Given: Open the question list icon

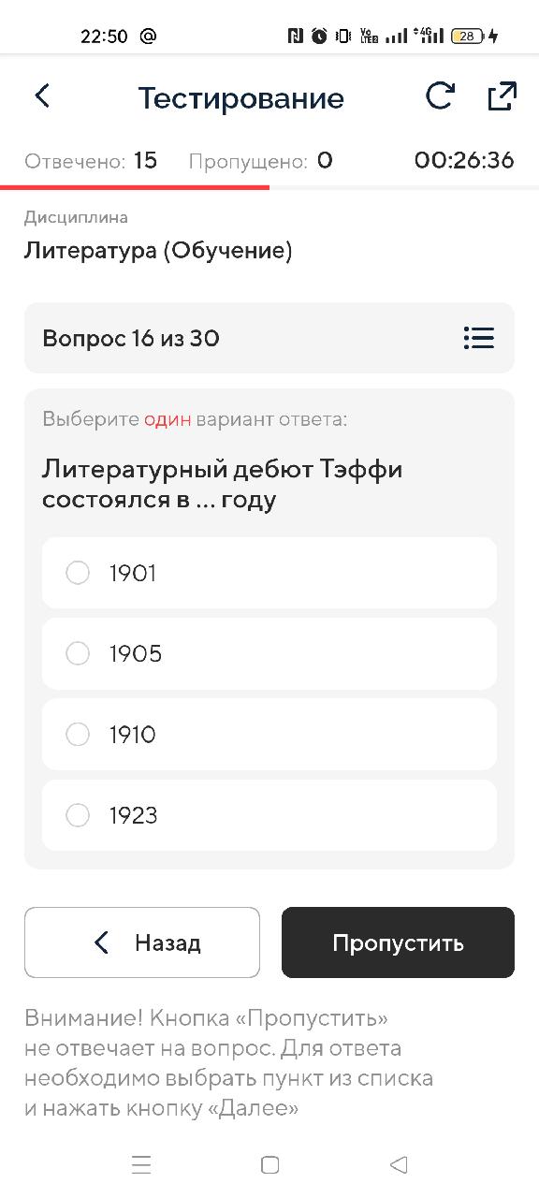Looking at the screenshot, I should point(478,338).
